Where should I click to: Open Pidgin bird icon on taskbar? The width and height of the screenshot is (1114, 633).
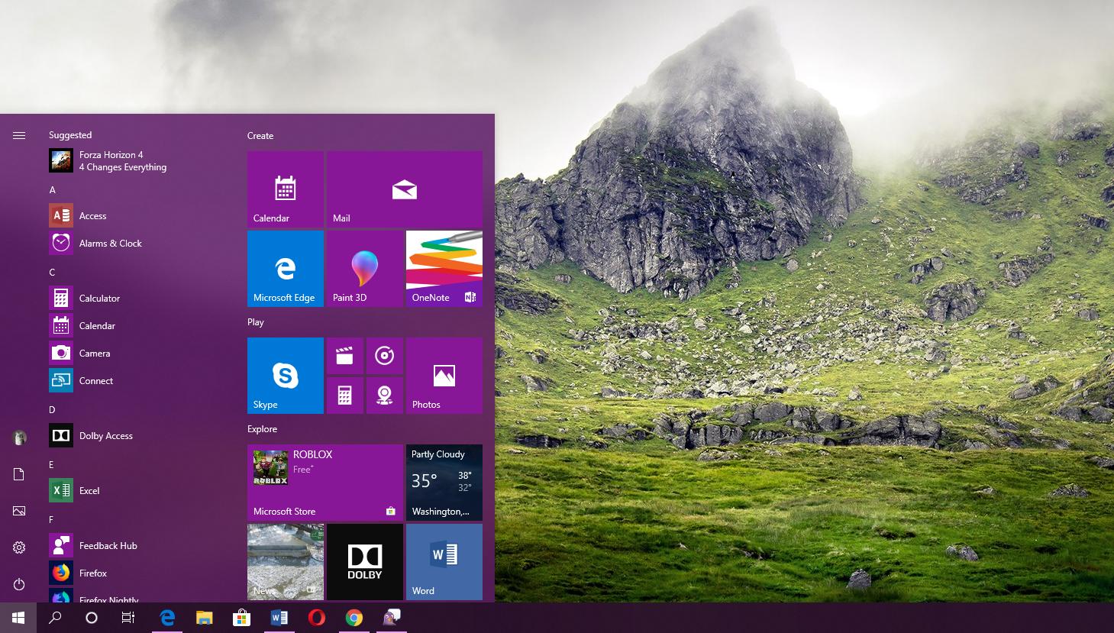391,618
